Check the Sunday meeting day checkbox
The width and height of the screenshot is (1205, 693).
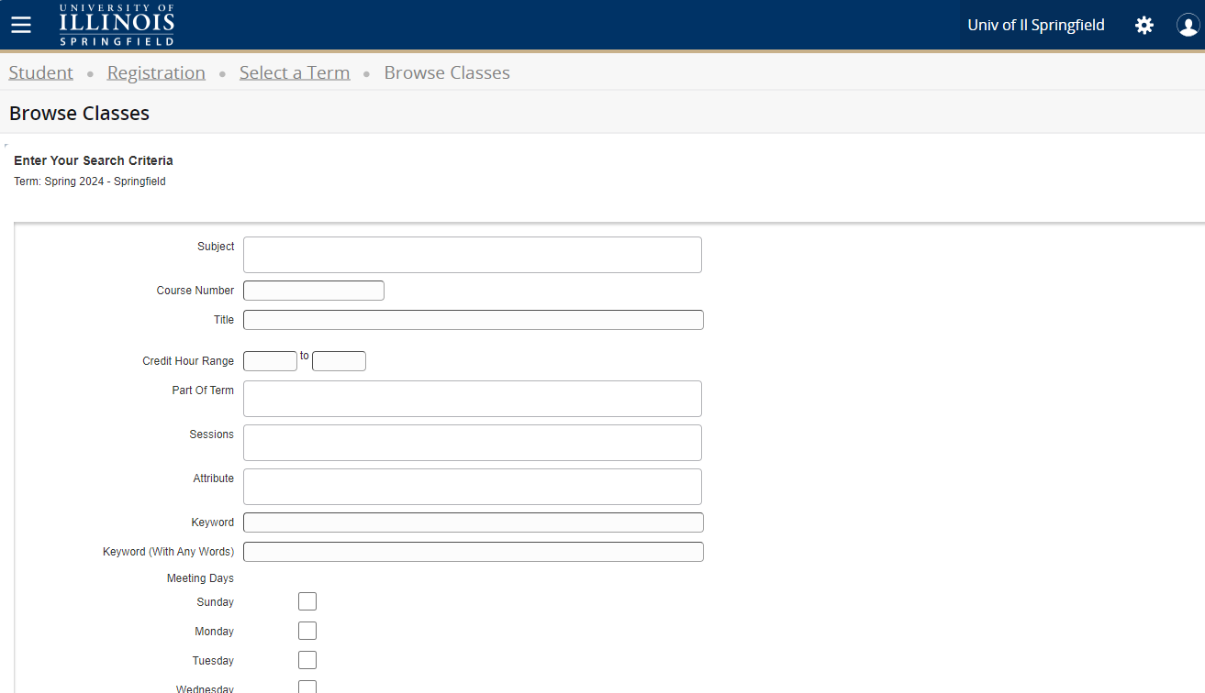[x=307, y=600]
